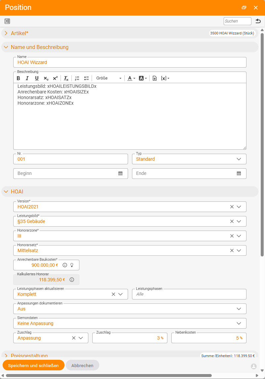Open the Honorarsatz dropdown arrow
265x379 pixels.
pos(239,250)
